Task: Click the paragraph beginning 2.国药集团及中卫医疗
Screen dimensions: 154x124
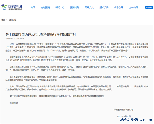Action: click(x=77, y=68)
